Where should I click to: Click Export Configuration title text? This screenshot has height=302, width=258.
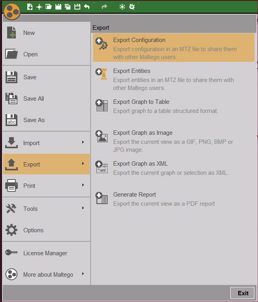click(139, 40)
